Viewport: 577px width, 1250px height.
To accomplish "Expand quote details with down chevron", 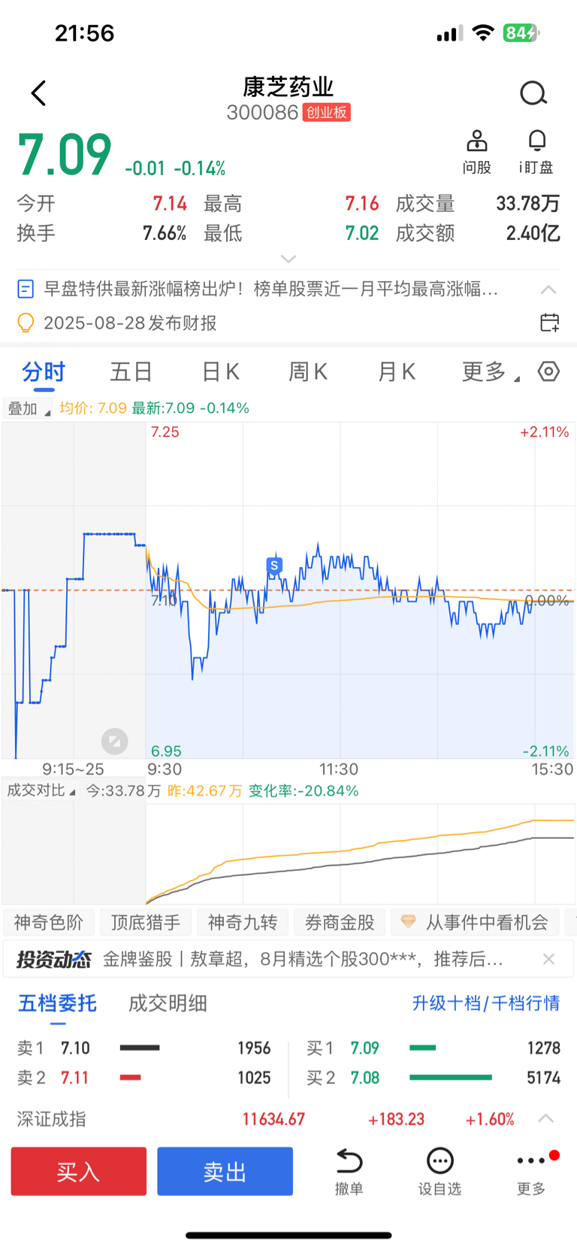I will pyautogui.click(x=288, y=259).
